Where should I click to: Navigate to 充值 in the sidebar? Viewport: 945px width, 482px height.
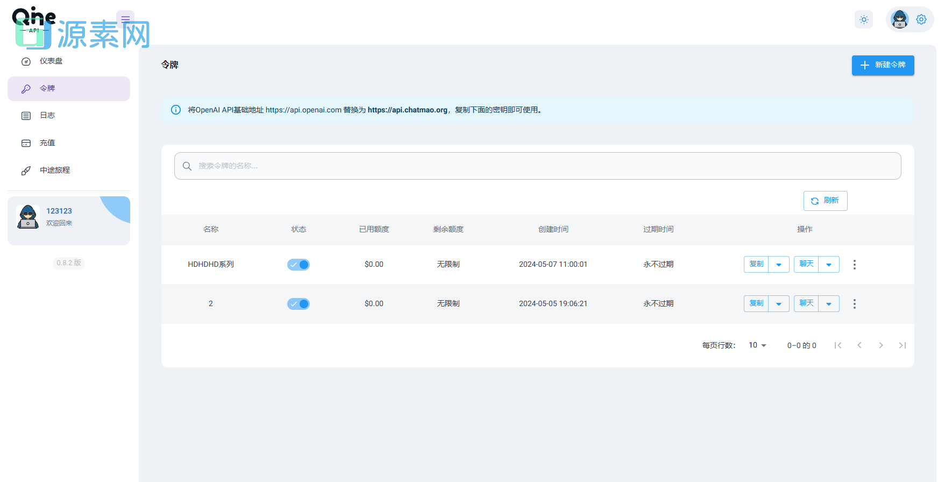tap(47, 143)
